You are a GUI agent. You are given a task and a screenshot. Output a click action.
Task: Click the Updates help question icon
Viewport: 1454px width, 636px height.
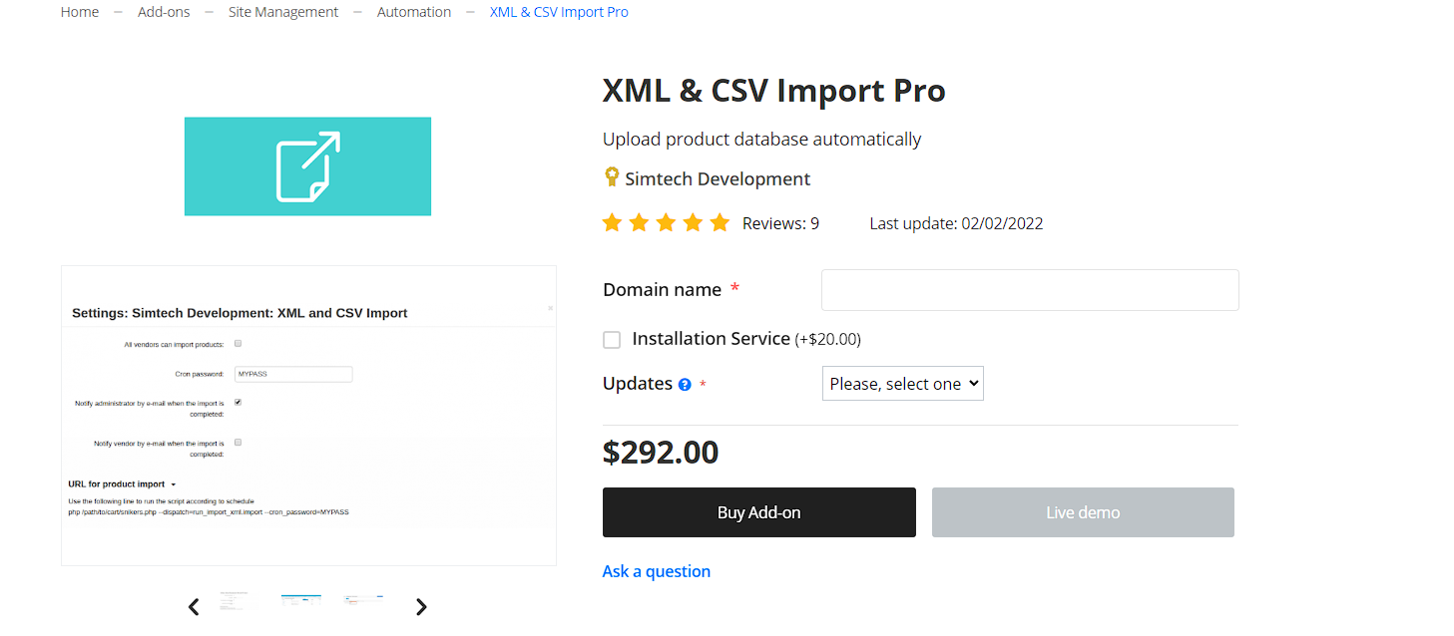685,385
